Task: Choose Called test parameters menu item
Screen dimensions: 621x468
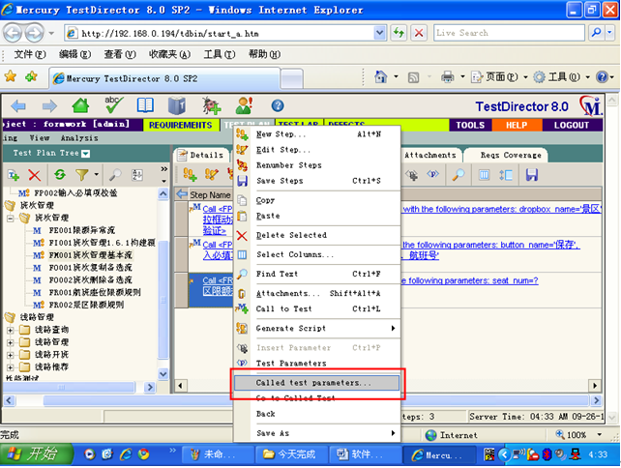Action: [x=317, y=383]
